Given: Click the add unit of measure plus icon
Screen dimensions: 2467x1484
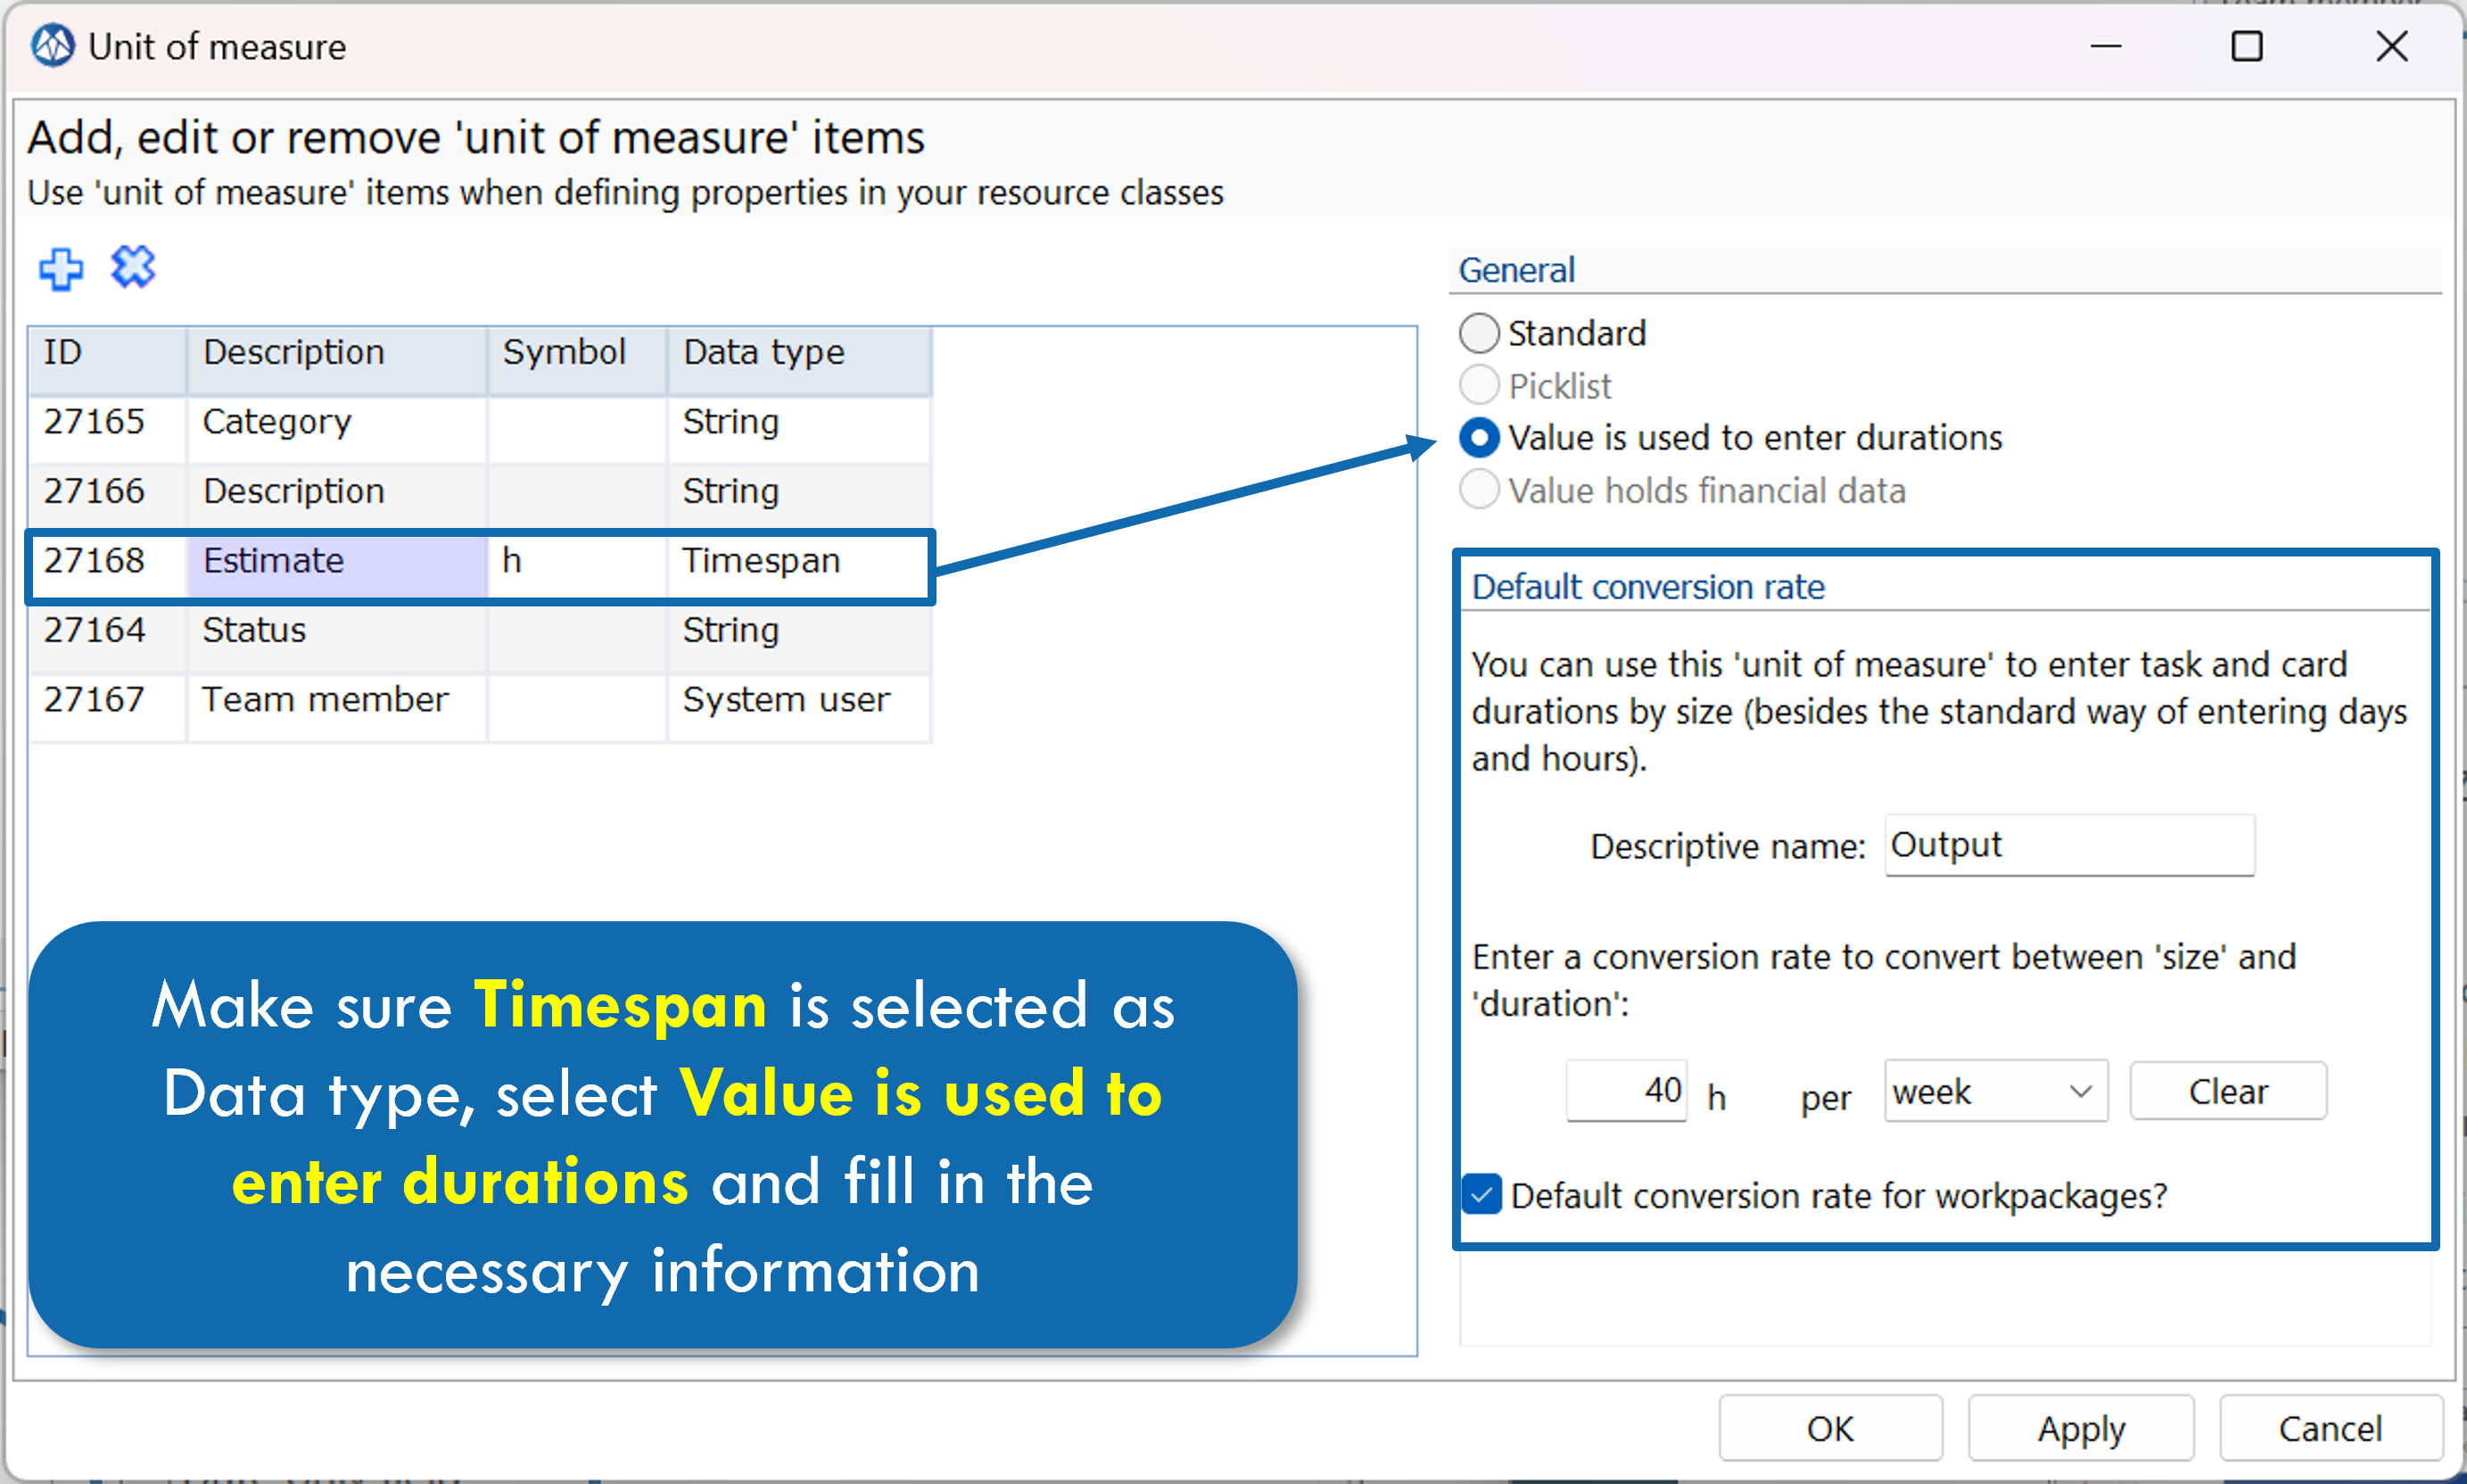Looking at the screenshot, I should (x=61, y=269).
